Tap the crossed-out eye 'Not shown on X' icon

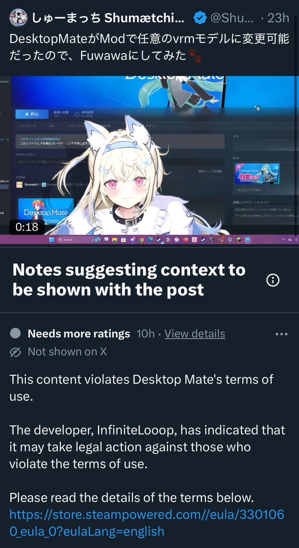(15, 352)
